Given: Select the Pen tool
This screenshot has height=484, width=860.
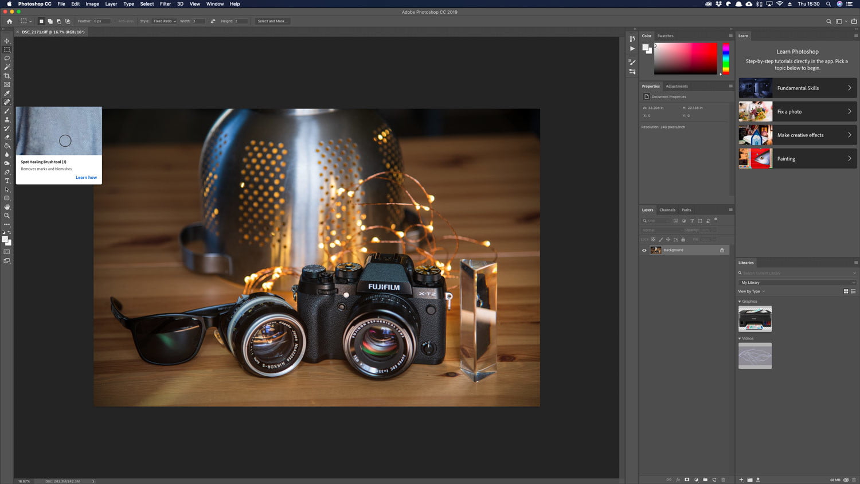Looking at the screenshot, I should [x=7, y=172].
